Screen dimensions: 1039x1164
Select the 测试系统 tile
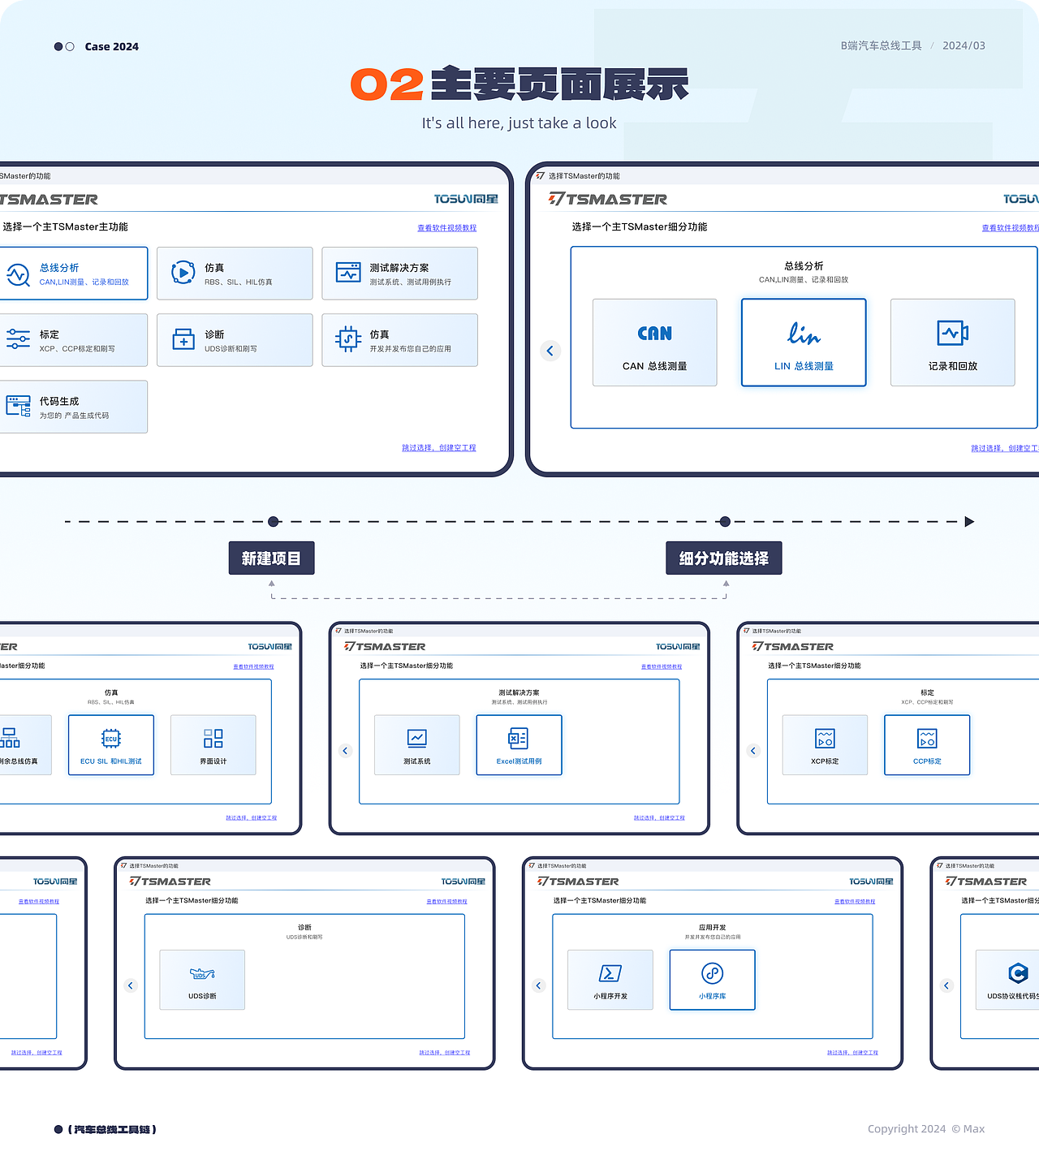point(417,745)
